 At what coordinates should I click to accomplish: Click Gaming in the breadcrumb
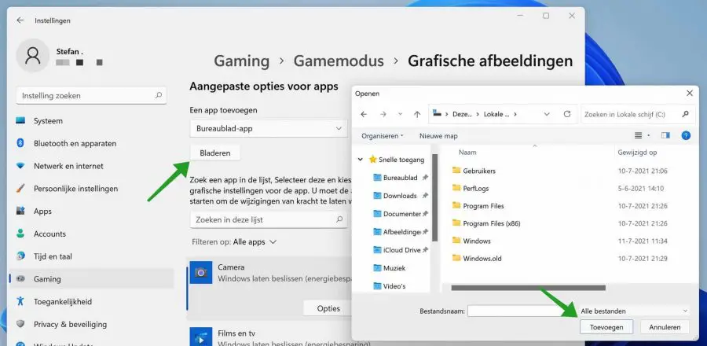click(241, 61)
